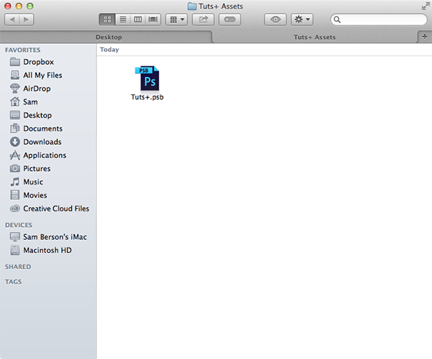Click the Macintosh HD drive icon
The image size is (432, 359).
tap(15, 250)
